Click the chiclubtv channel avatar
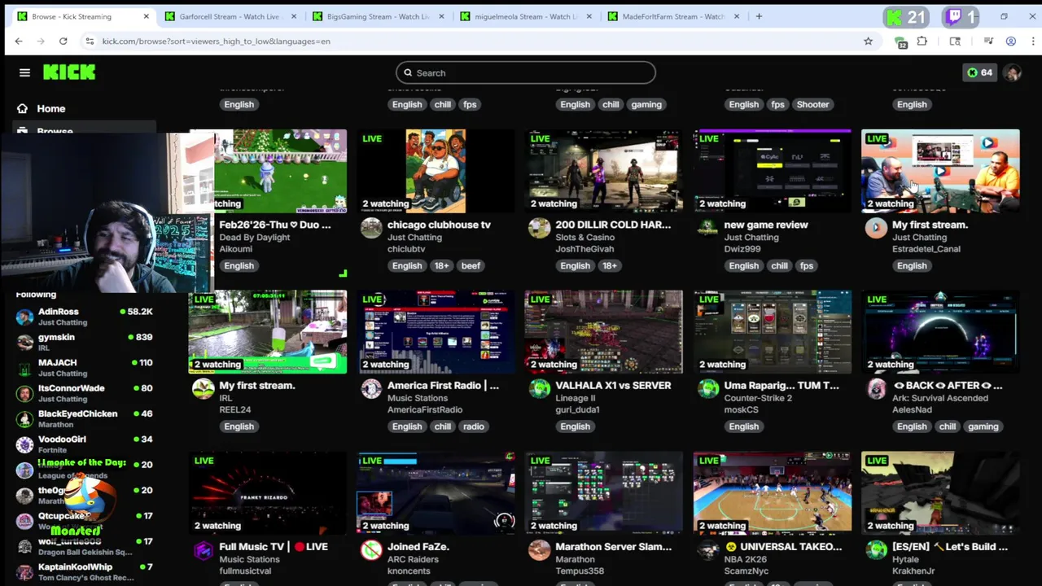 [371, 228]
